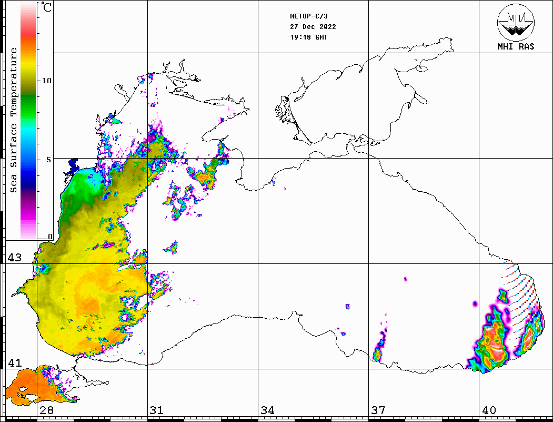Viewport: 553px width, 422px height.
Task: Click the '19:18 GMT' time text
Action: [309, 37]
